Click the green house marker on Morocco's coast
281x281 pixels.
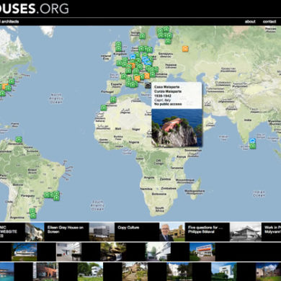[104, 107]
